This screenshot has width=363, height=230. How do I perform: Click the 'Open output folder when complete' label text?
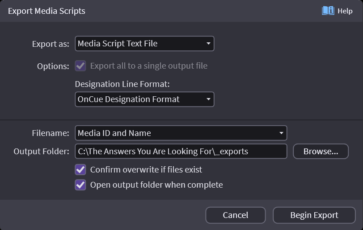[x=156, y=185]
